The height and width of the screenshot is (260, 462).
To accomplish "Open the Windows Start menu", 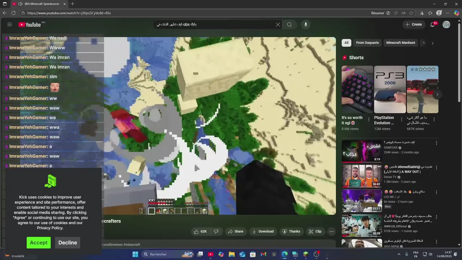I will point(135,254).
